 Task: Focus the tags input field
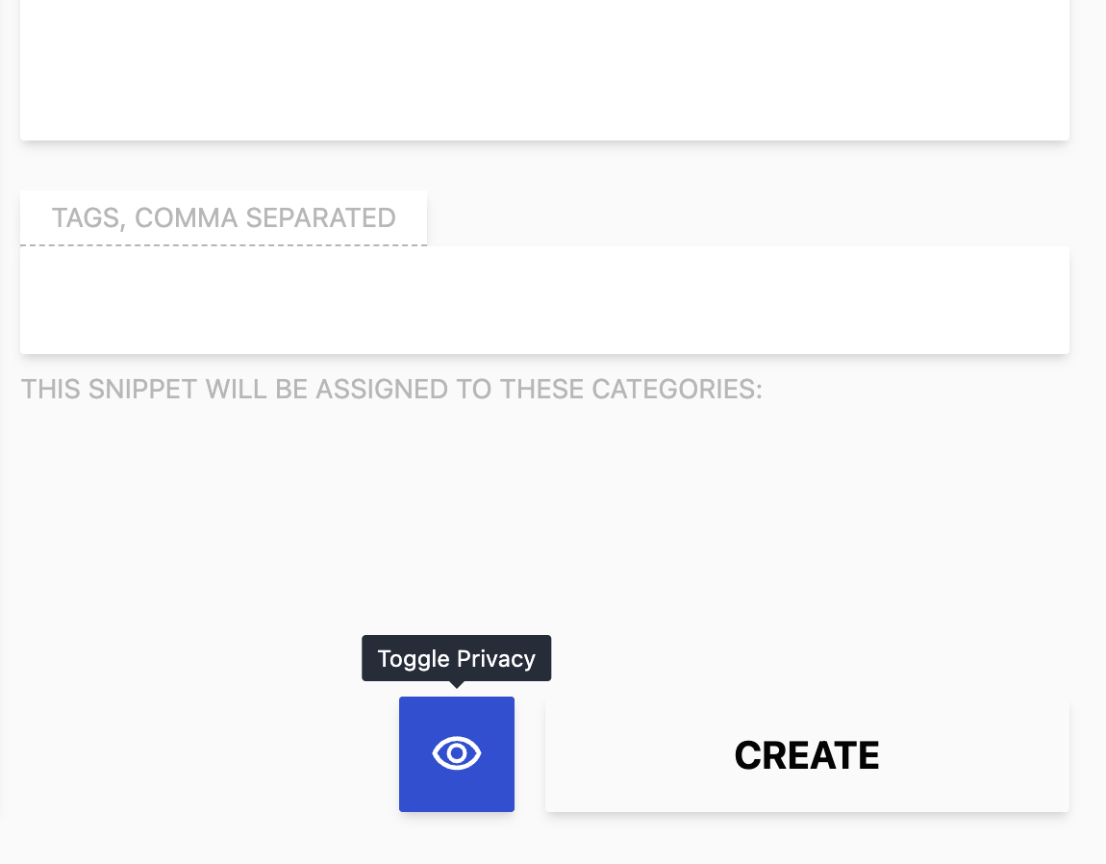point(544,300)
